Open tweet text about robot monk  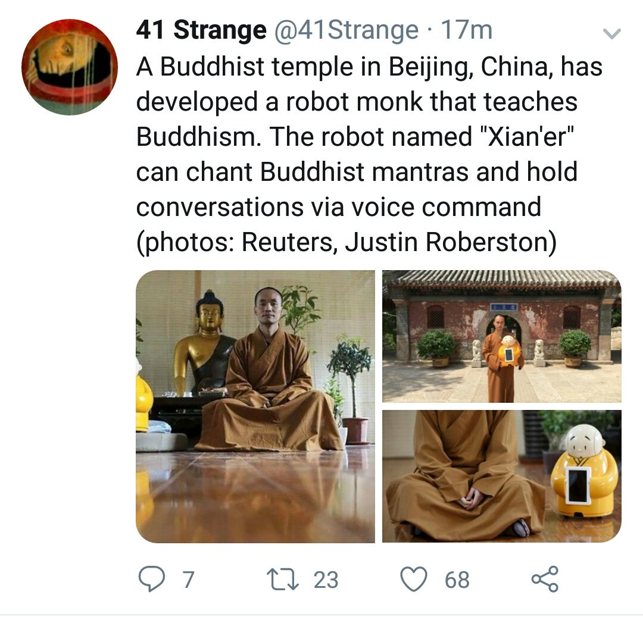click(369, 155)
